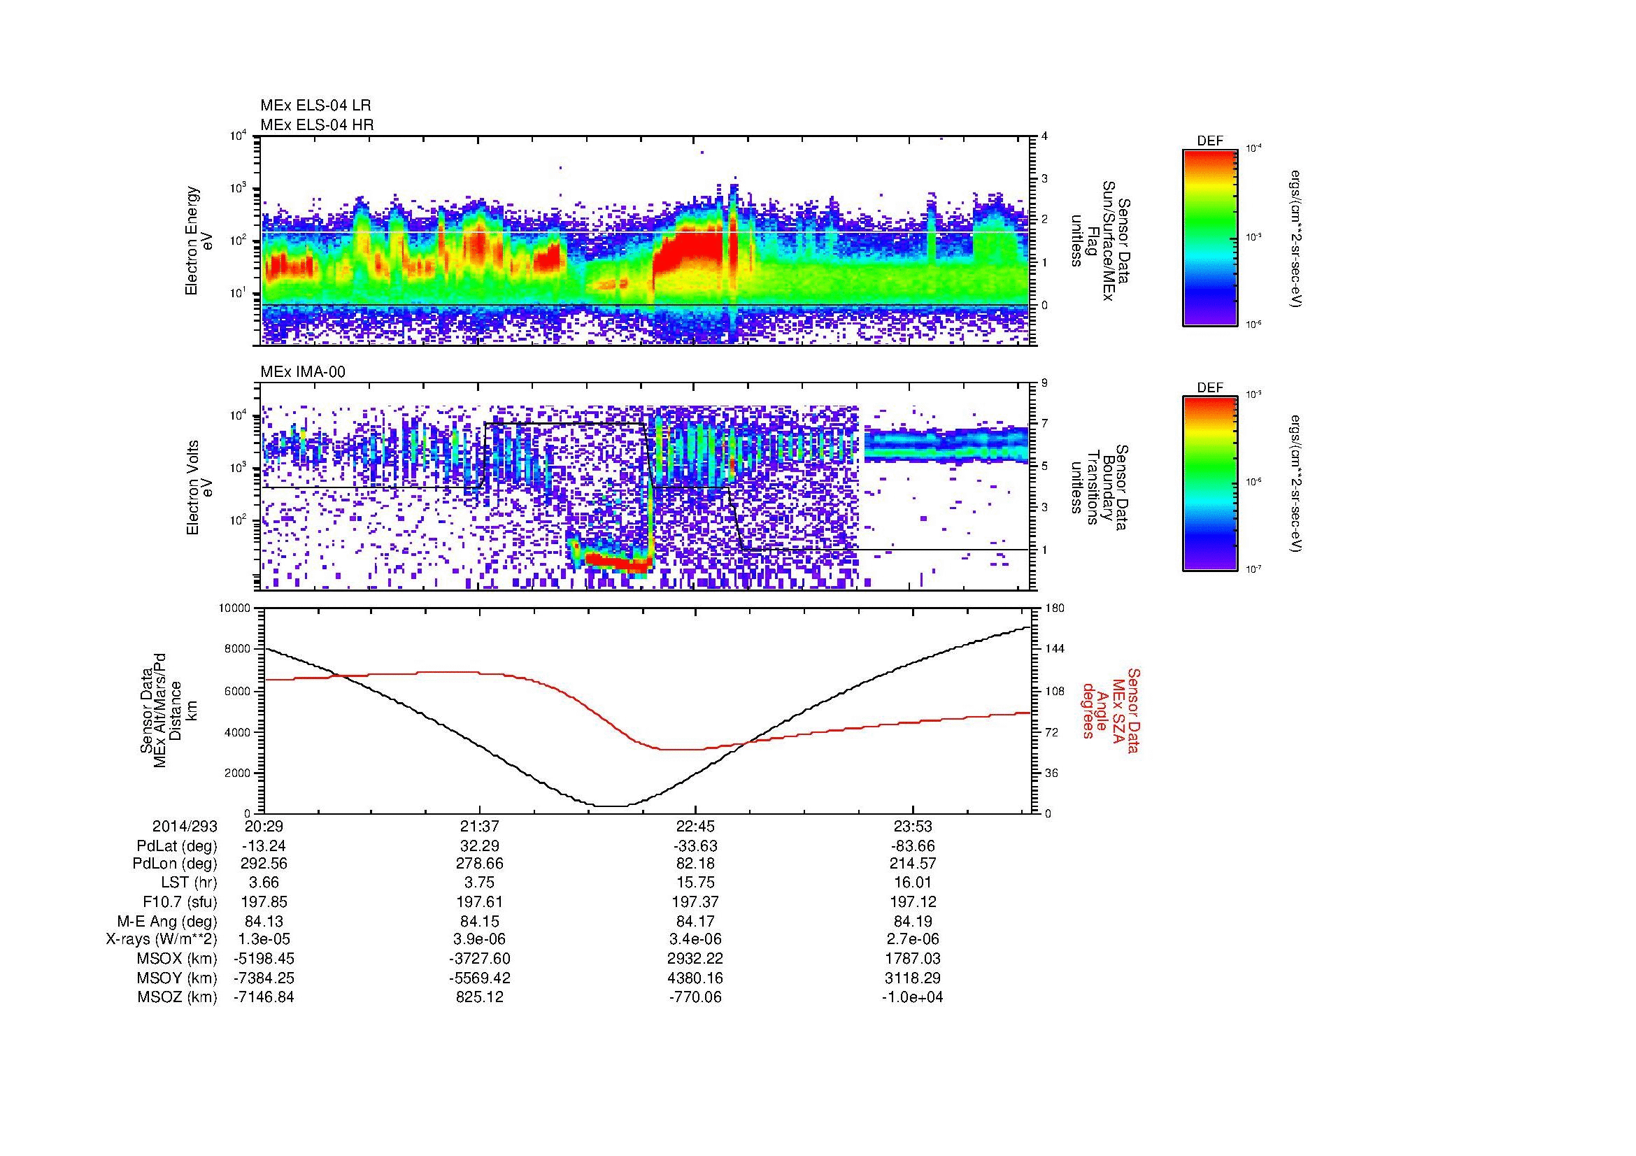Click the PdLon value '278.66'
Image resolution: width=1636 pixels, height=1156 pixels.
481,864
